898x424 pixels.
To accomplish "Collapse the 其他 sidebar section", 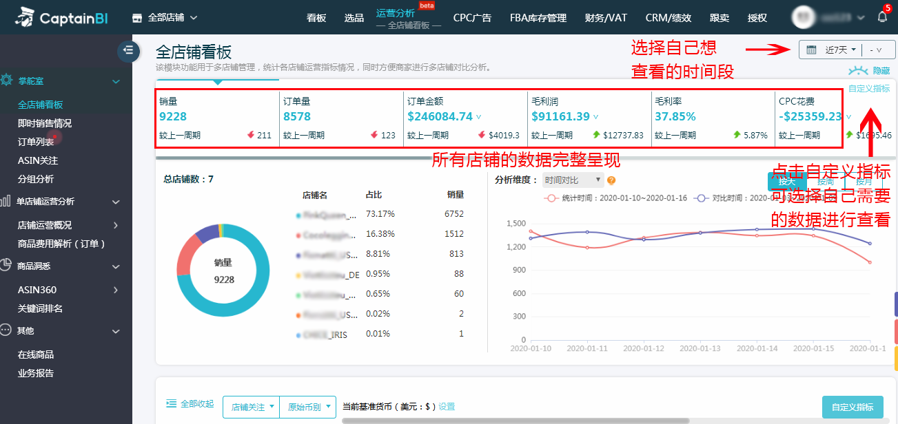I will (116, 331).
